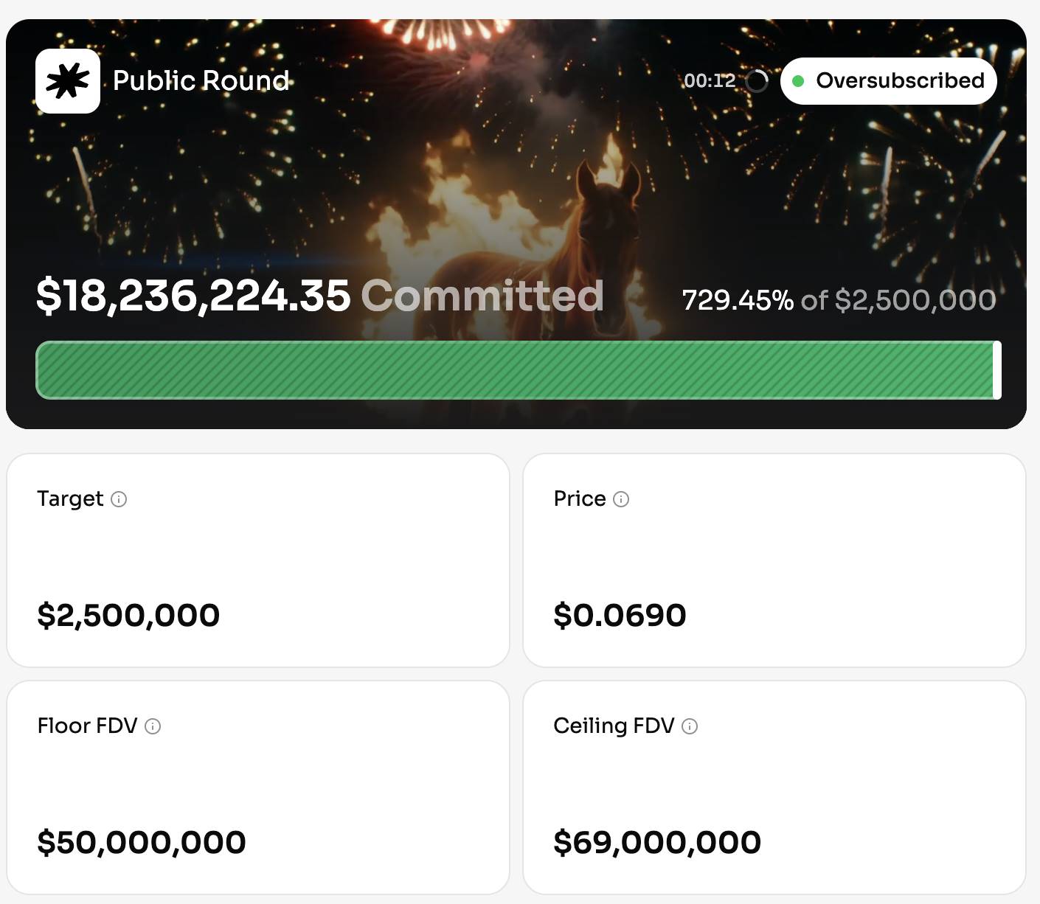The width and height of the screenshot is (1040, 904).
Task: Click the $2,500,000 value in the Target card
Action: [x=128, y=615]
